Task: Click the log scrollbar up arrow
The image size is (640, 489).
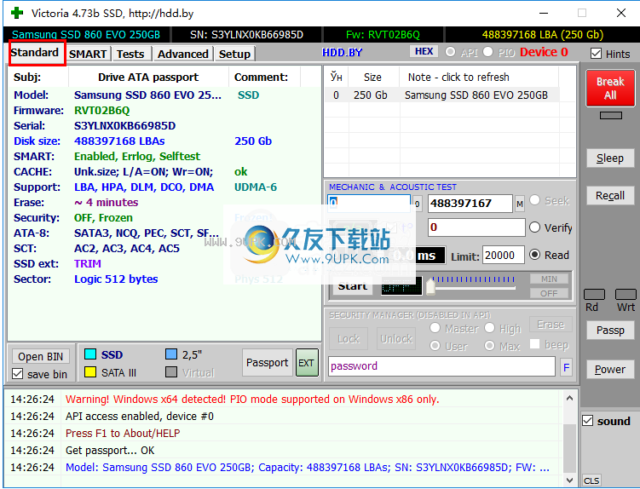Action: [x=570, y=398]
